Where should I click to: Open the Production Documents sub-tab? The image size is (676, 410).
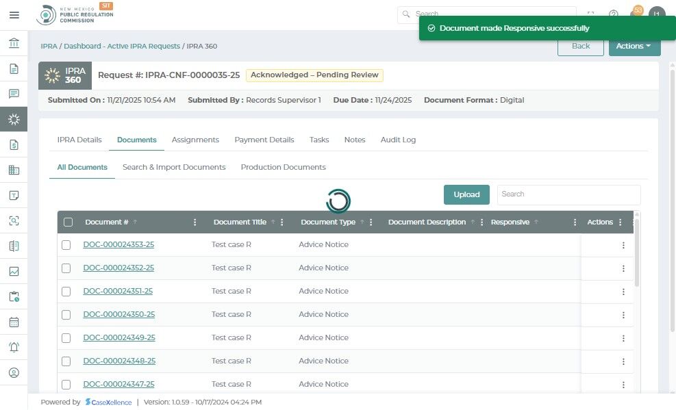(x=284, y=167)
